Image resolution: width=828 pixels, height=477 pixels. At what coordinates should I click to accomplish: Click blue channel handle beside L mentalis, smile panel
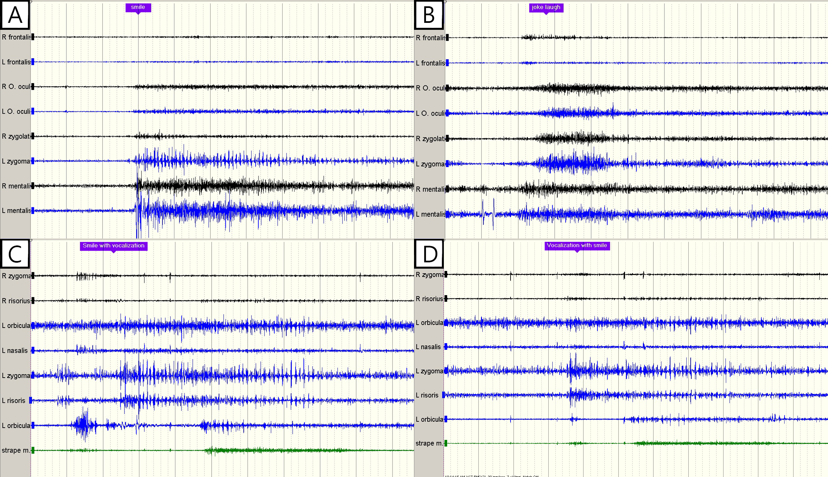[x=33, y=211]
